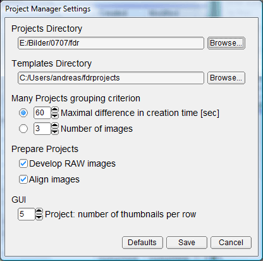Uncheck Develop RAW images checkbox
The height and width of the screenshot is (261, 263).
[x=23, y=163]
